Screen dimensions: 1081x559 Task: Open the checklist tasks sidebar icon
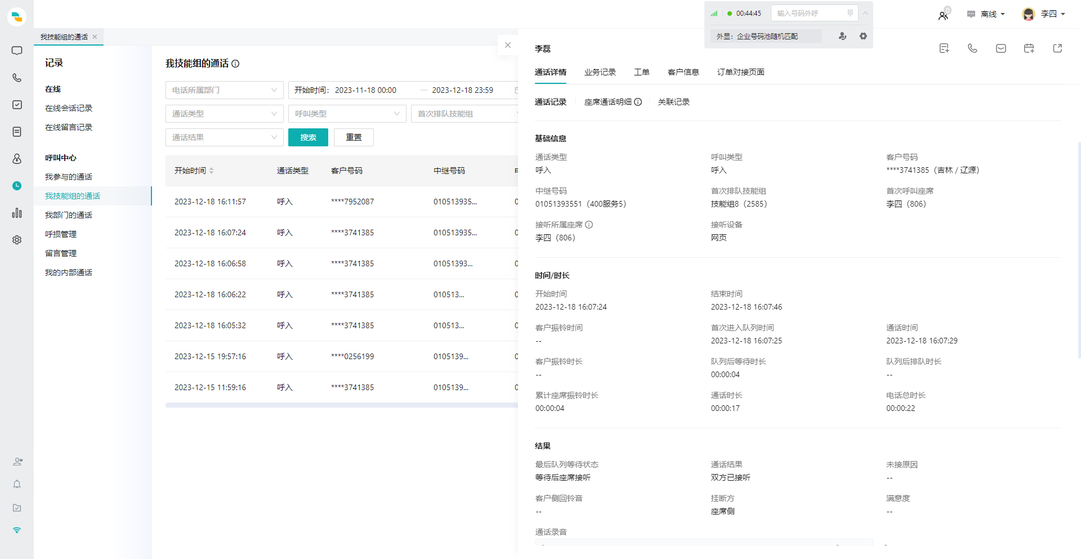coord(17,105)
